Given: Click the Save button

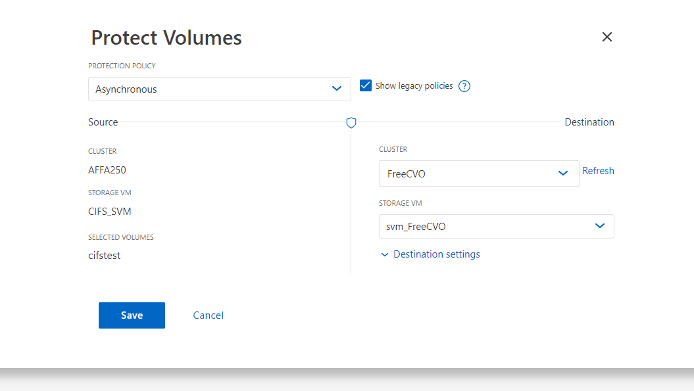Looking at the screenshot, I should (132, 315).
